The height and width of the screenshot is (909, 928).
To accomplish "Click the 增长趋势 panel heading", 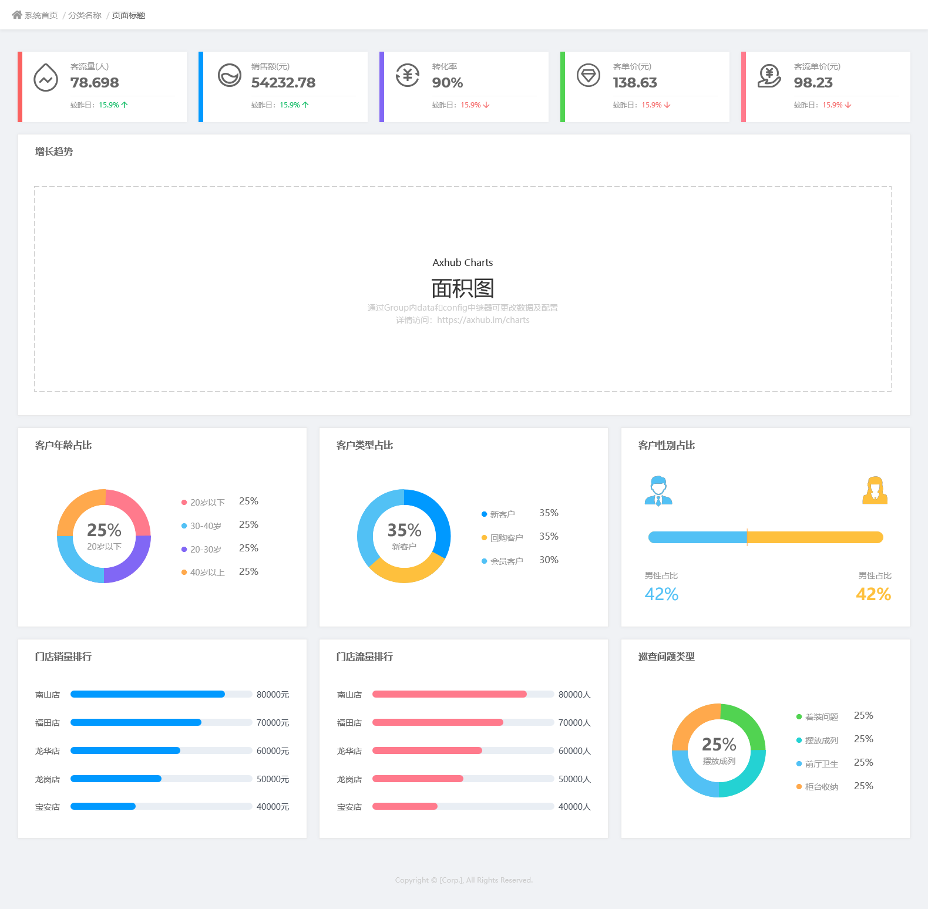I will 54,151.
